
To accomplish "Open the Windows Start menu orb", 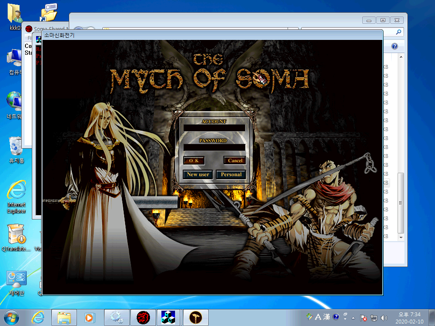I will pos(12,317).
